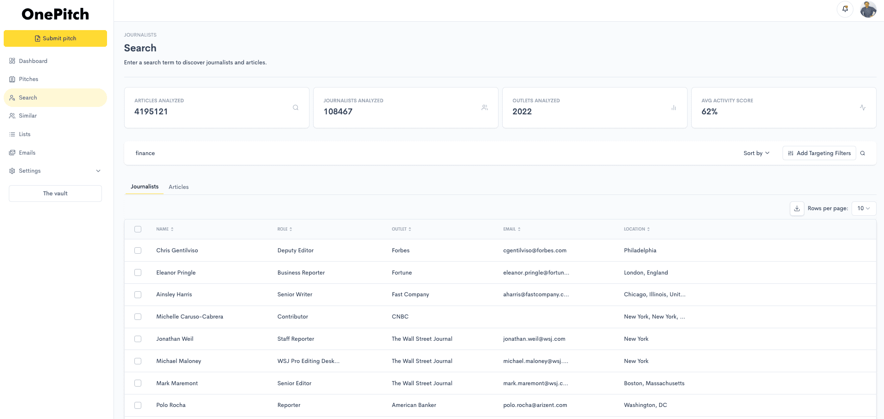Check the box for Jonathan Weil
The height and width of the screenshot is (419, 884).
point(138,339)
